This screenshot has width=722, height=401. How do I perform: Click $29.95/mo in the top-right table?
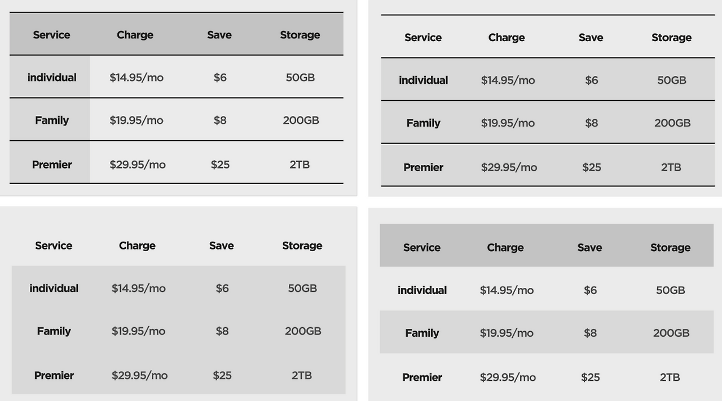tap(509, 167)
